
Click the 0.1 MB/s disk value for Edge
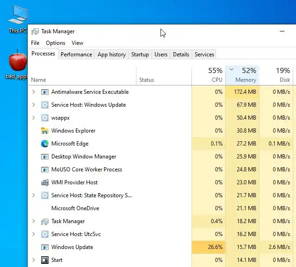pyautogui.click(x=279, y=144)
